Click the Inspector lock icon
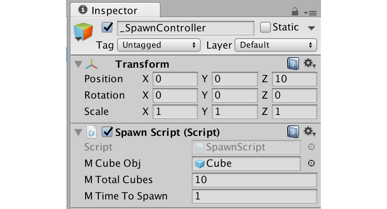Image resolution: width=387 pixels, height=209 pixels. tap(295, 11)
